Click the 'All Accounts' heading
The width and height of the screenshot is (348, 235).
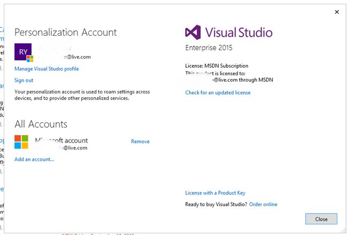point(41,124)
